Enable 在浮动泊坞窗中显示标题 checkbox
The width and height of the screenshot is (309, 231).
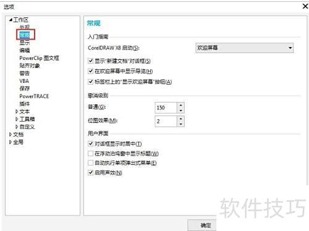click(90, 153)
